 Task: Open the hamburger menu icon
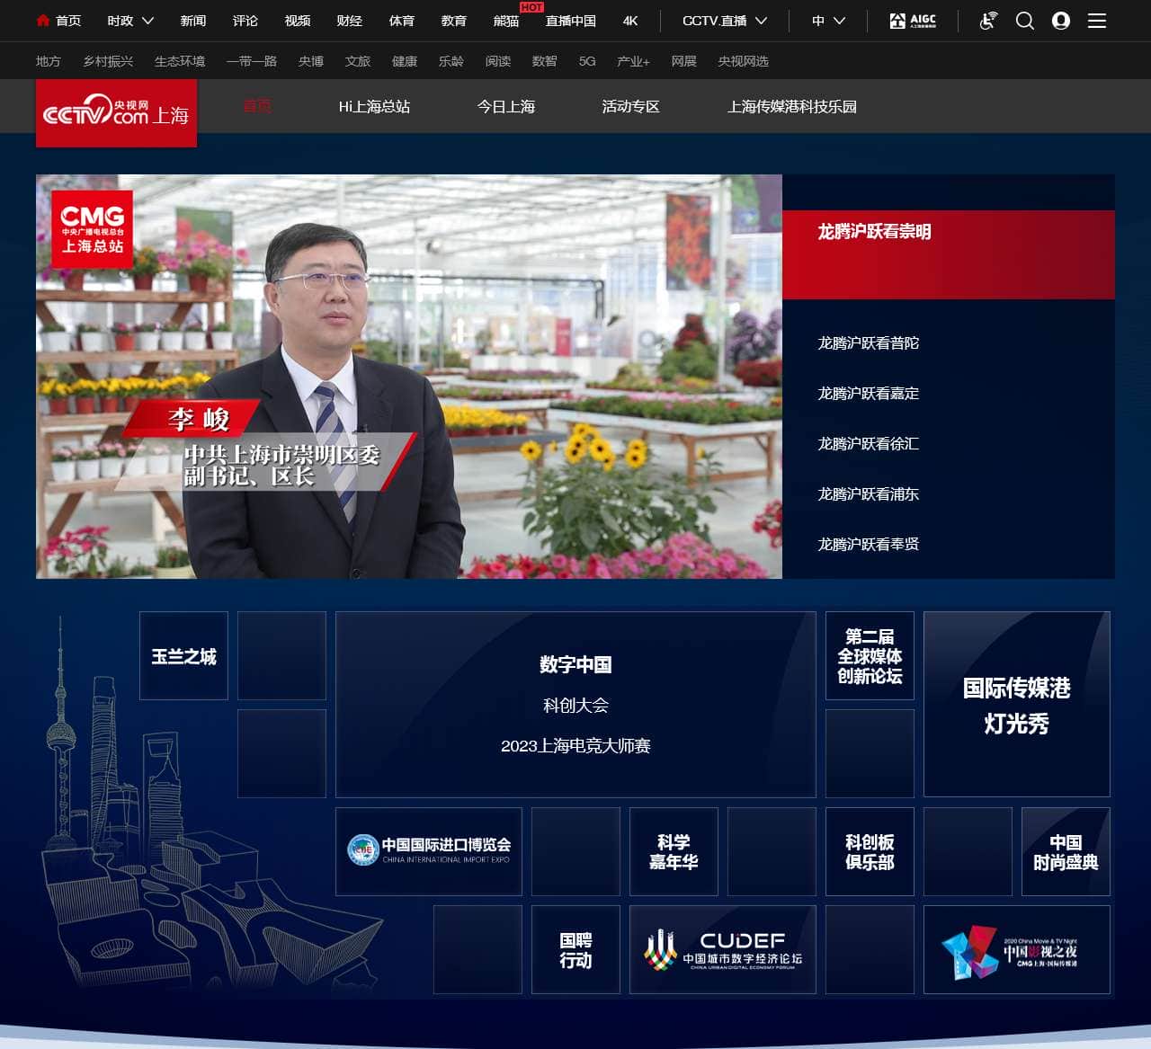coord(1097,21)
